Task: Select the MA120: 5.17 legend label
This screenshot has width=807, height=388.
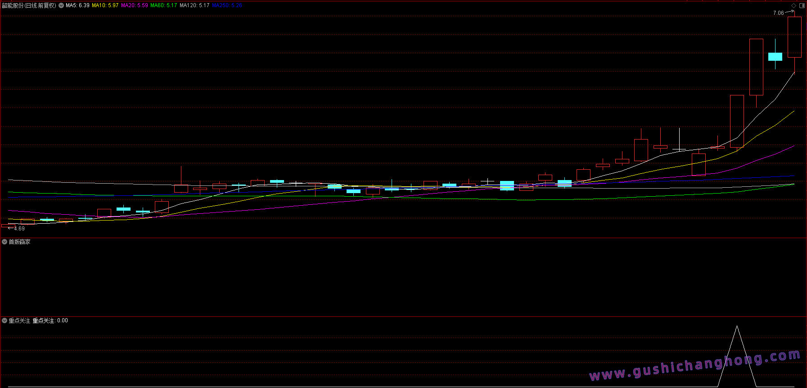Action: [x=194, y=5]
